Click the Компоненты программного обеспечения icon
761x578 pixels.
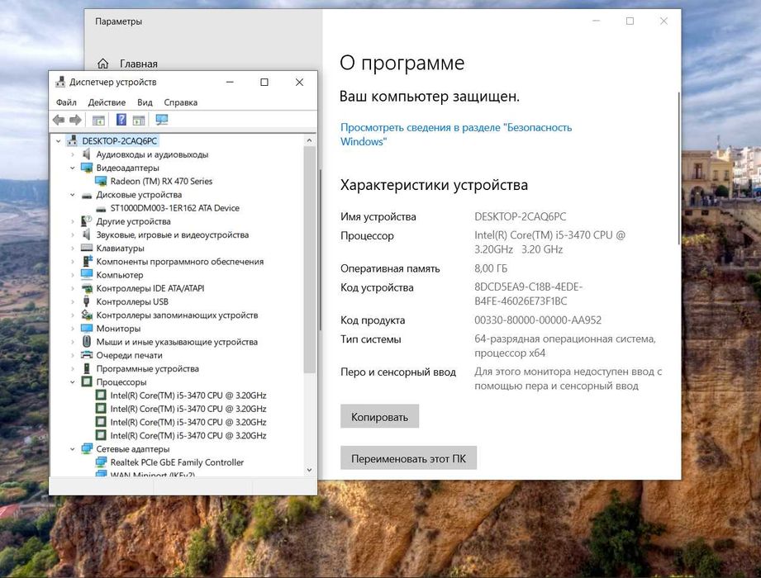coord(87,262)
